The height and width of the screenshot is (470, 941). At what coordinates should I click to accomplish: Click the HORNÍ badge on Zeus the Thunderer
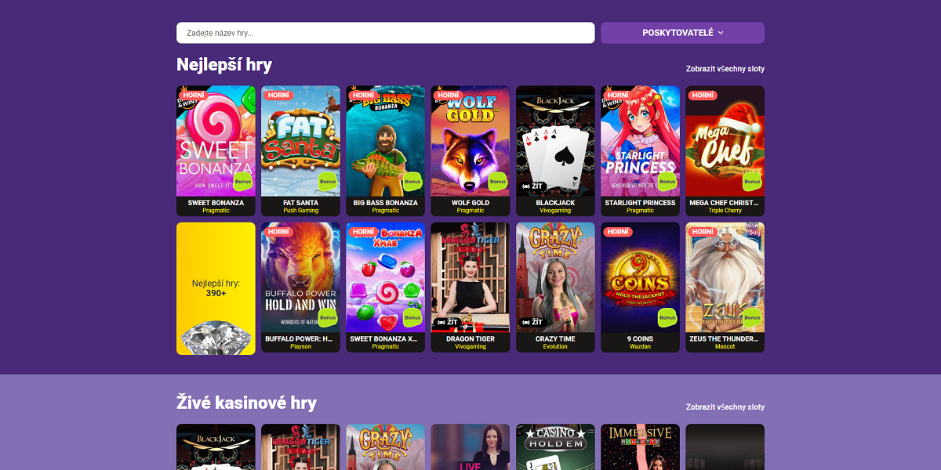point(703,232)
